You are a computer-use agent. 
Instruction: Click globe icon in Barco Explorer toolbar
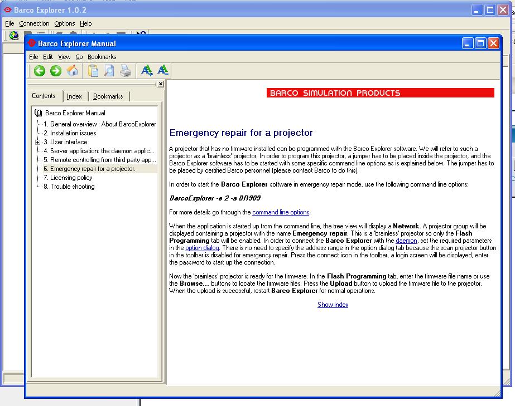(x=14, y=36)
